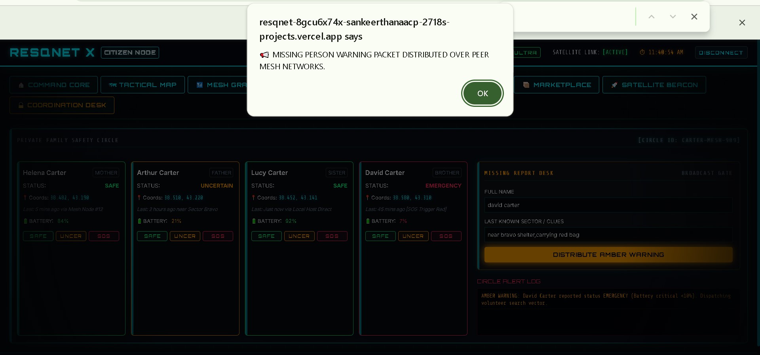
Task: Open the Marketplace tab
Action: coord(557,85)
